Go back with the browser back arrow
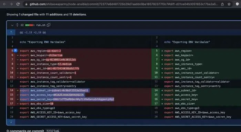The width and height of the screenshot is (241, 132). click(x=4, y=4)
